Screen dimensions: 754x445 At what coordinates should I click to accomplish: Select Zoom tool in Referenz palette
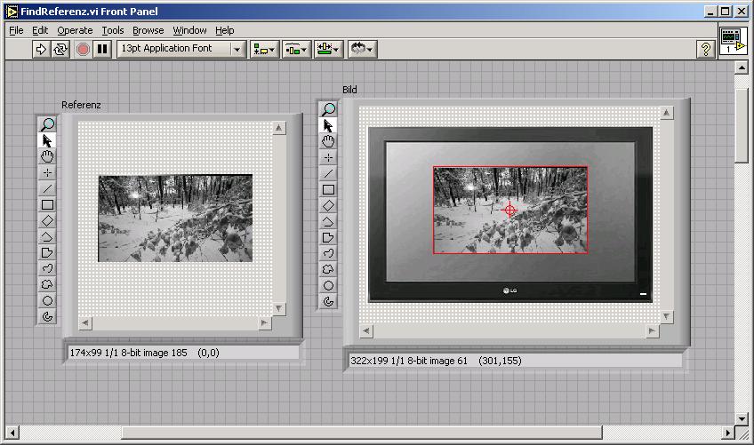tap(47, 124)
